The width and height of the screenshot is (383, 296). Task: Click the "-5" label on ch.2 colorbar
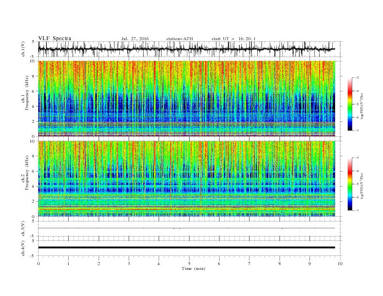click(x=357, y=184)
